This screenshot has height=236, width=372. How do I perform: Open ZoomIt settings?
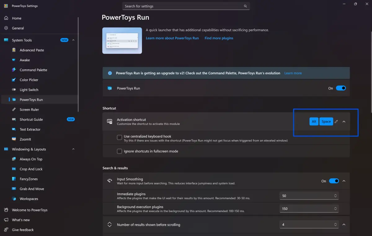(25, 139)
